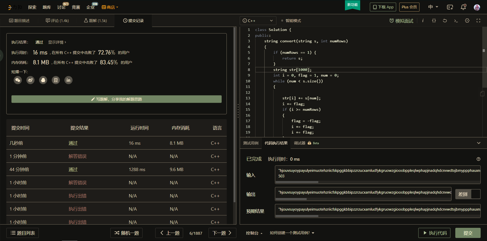Select the 代码执行结果 tab
This screenshot has width=487, height=241.
[x=276, y=143]
